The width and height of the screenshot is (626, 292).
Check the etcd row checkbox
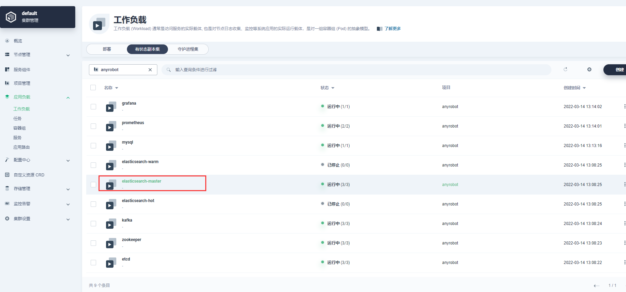point(93,263)
